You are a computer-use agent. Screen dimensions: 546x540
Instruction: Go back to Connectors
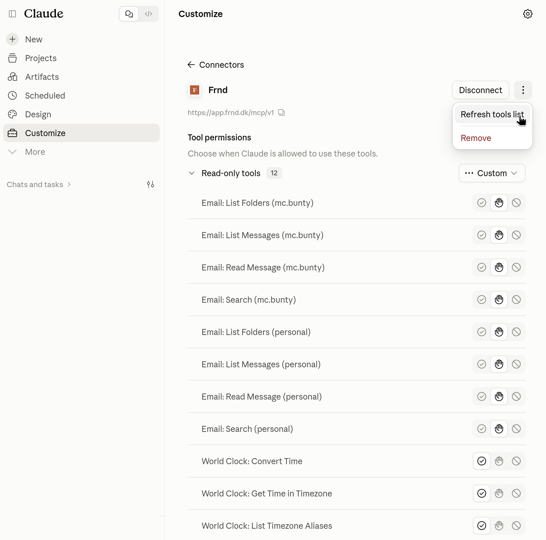click(216, 65)
